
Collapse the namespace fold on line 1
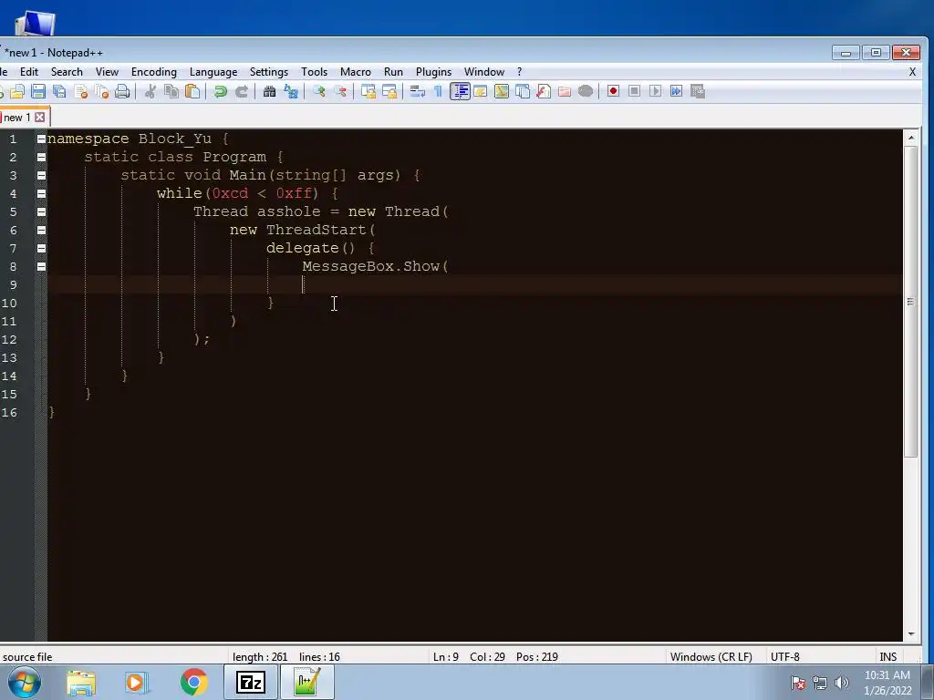pyautogui.click(x=41, y=139)
